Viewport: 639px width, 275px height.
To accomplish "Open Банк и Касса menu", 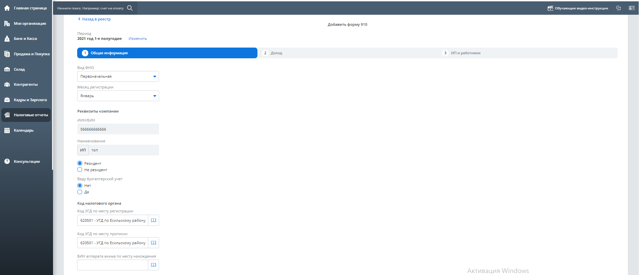I will coord(25,39).
